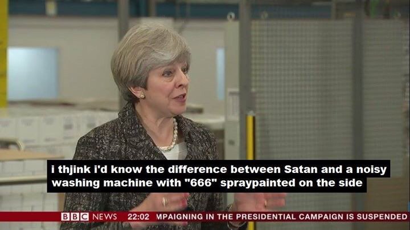The height and width of the screenshot is (230, 410).
Task: Click the NEWS word beside BBC logo
Action: pos(105,217)
